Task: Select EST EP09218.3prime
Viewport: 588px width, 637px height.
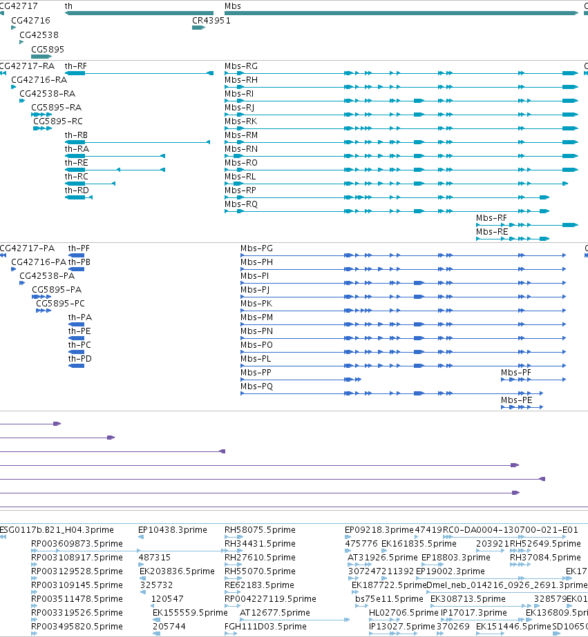Action: point(348,537)
